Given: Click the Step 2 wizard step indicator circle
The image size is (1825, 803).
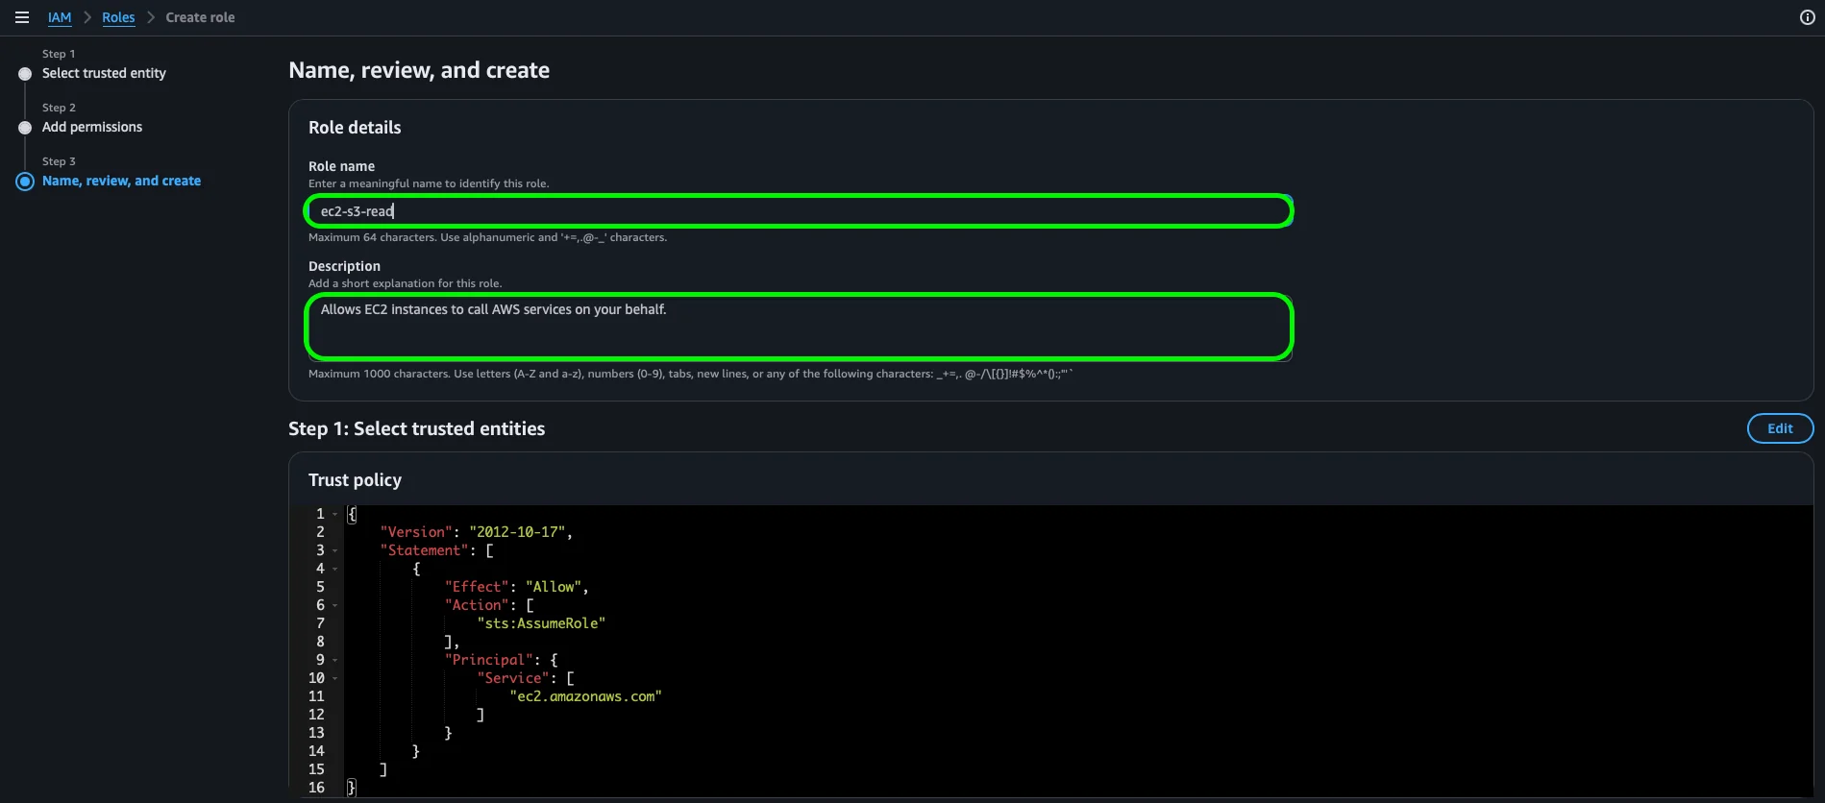Looking at the screenshot, I should 25,128.
